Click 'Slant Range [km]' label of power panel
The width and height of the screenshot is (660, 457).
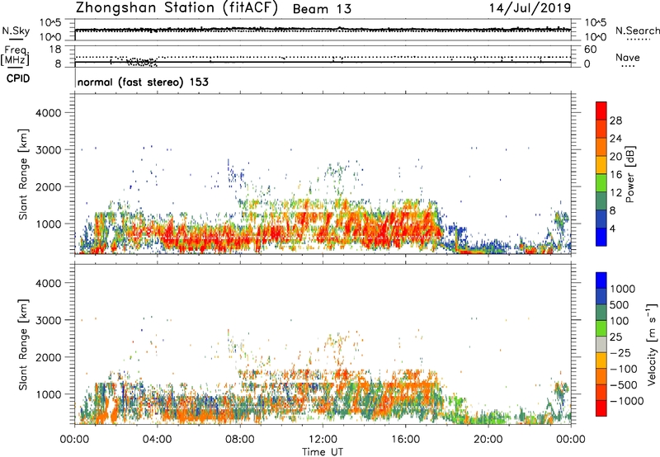[23, 174]
